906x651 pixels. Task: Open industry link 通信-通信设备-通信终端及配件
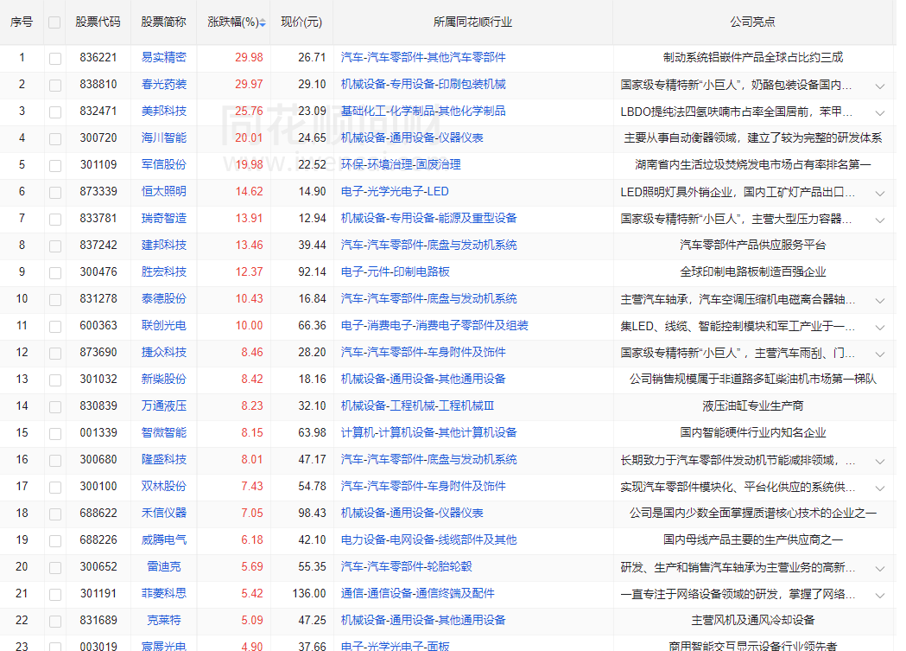tap(417, 593)
